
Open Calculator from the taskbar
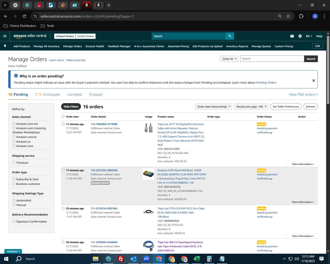209,259
